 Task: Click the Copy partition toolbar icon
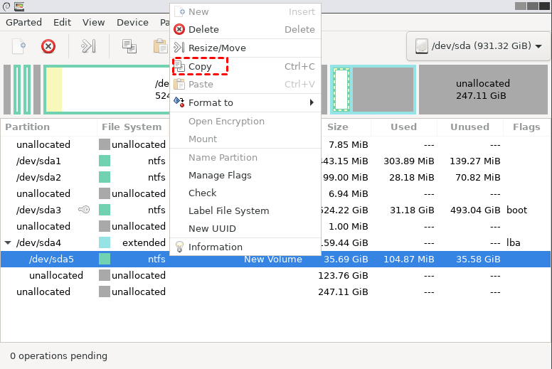coord(129,46)
